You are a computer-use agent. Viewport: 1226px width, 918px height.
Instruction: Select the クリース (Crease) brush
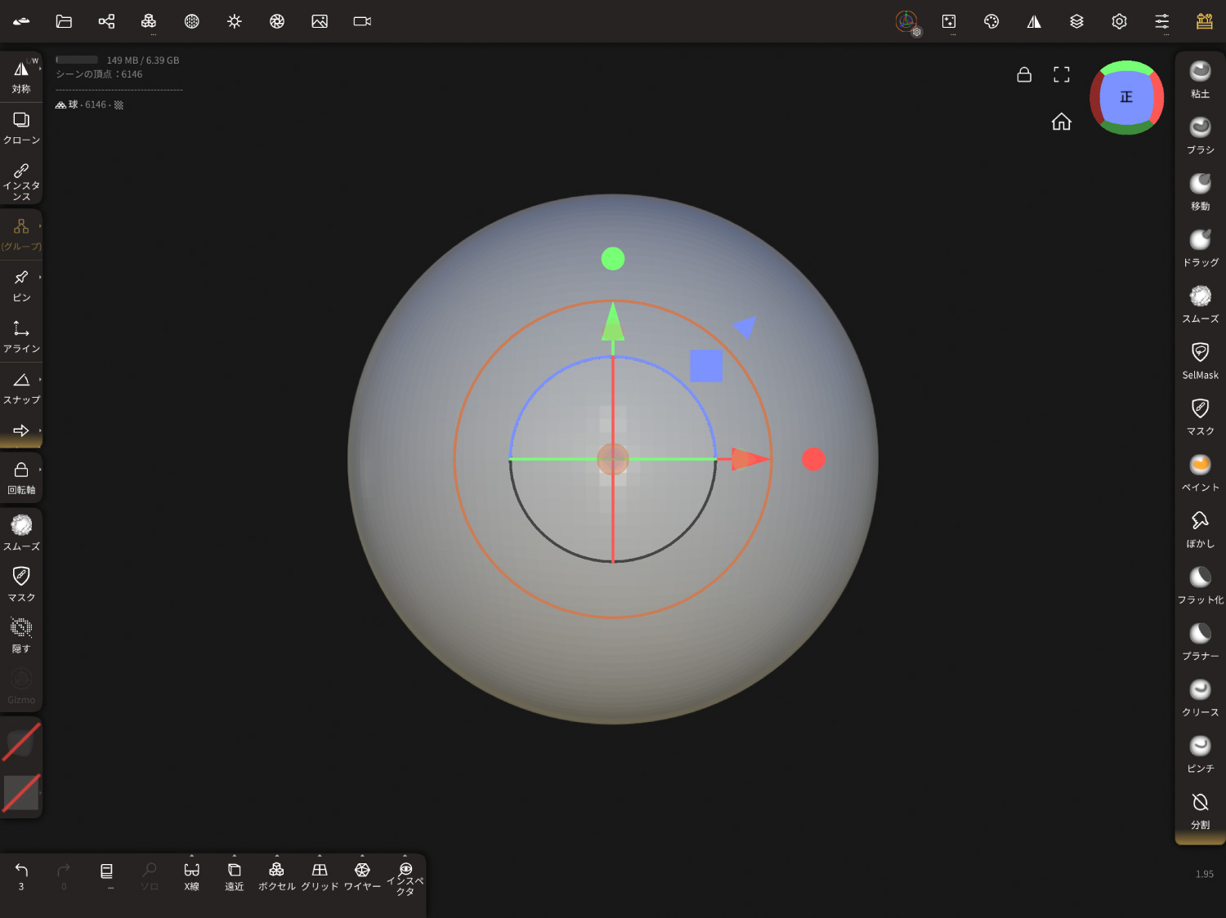click(x=1200, y=697)
